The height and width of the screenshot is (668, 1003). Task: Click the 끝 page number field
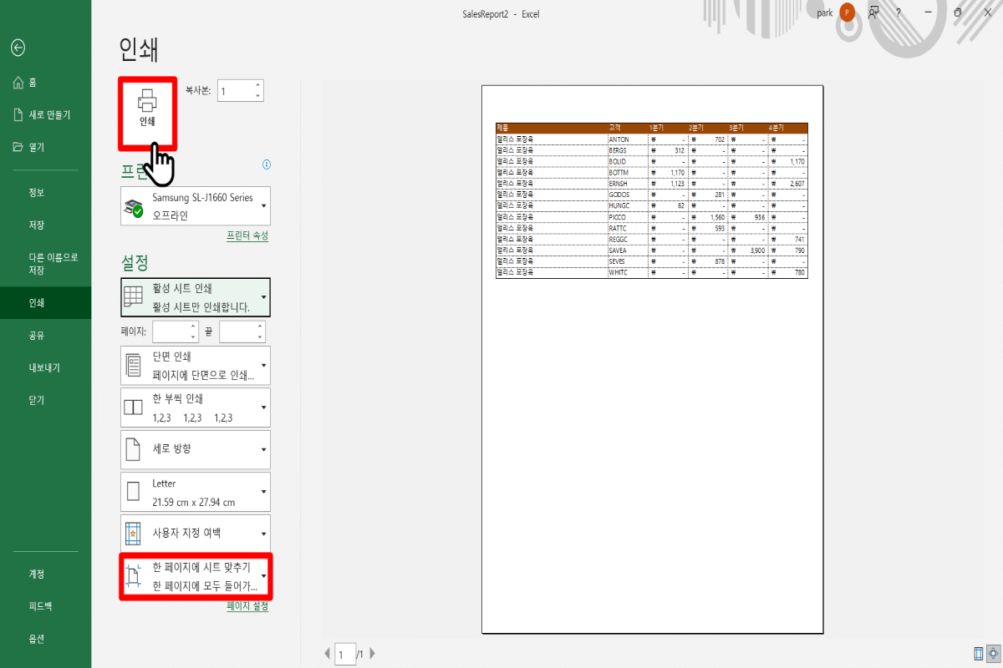point(237,331)
